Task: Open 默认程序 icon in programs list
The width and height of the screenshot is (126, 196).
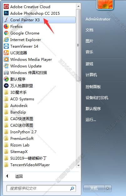Action: click(6, 79)
